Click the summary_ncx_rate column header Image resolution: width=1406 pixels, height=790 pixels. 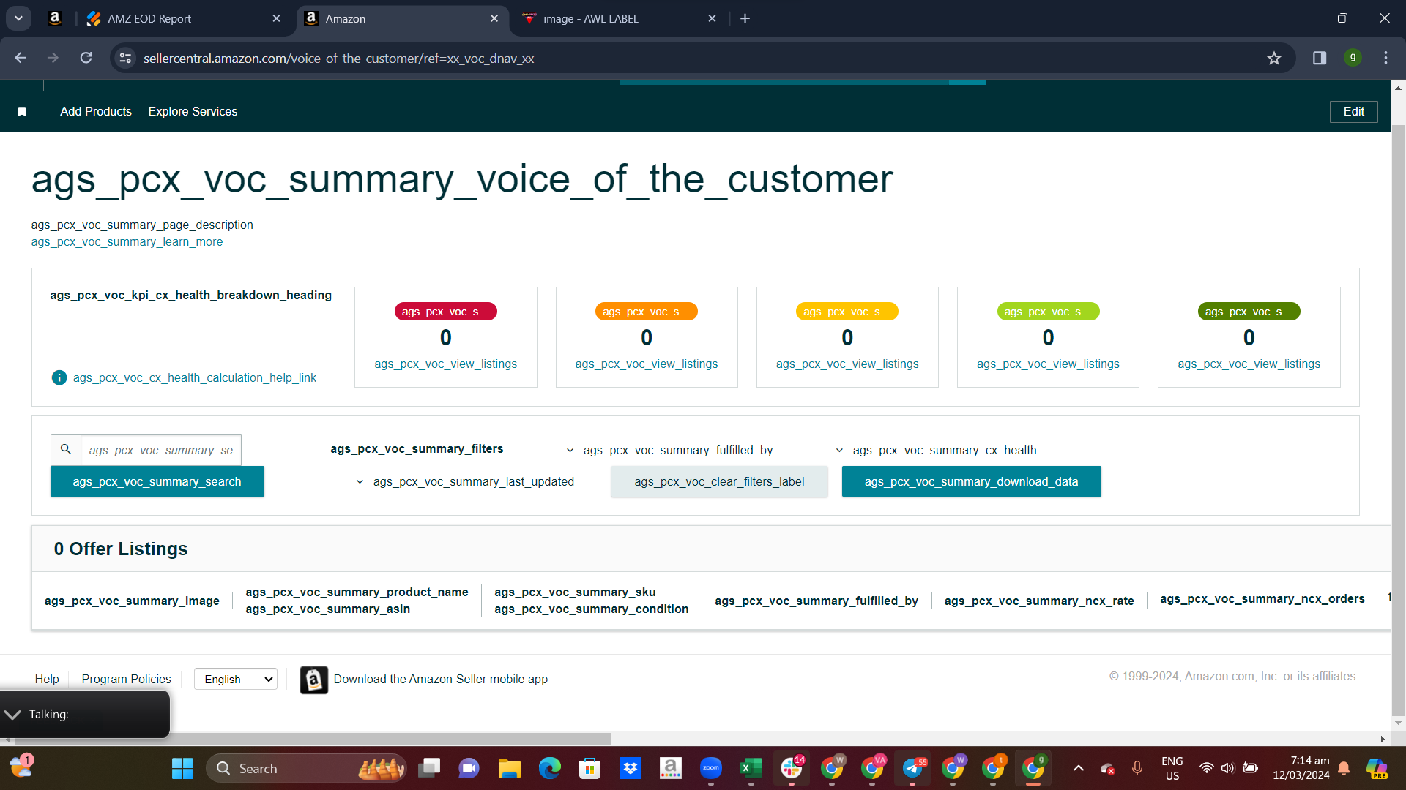click(x=1039, y=601)
